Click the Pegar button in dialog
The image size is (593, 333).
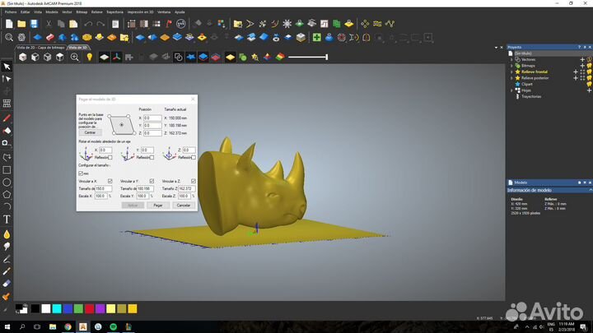[157, 205]
